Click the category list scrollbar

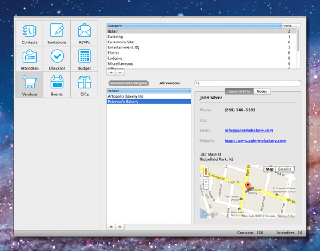pyautogui.click(x=298, y=40)
